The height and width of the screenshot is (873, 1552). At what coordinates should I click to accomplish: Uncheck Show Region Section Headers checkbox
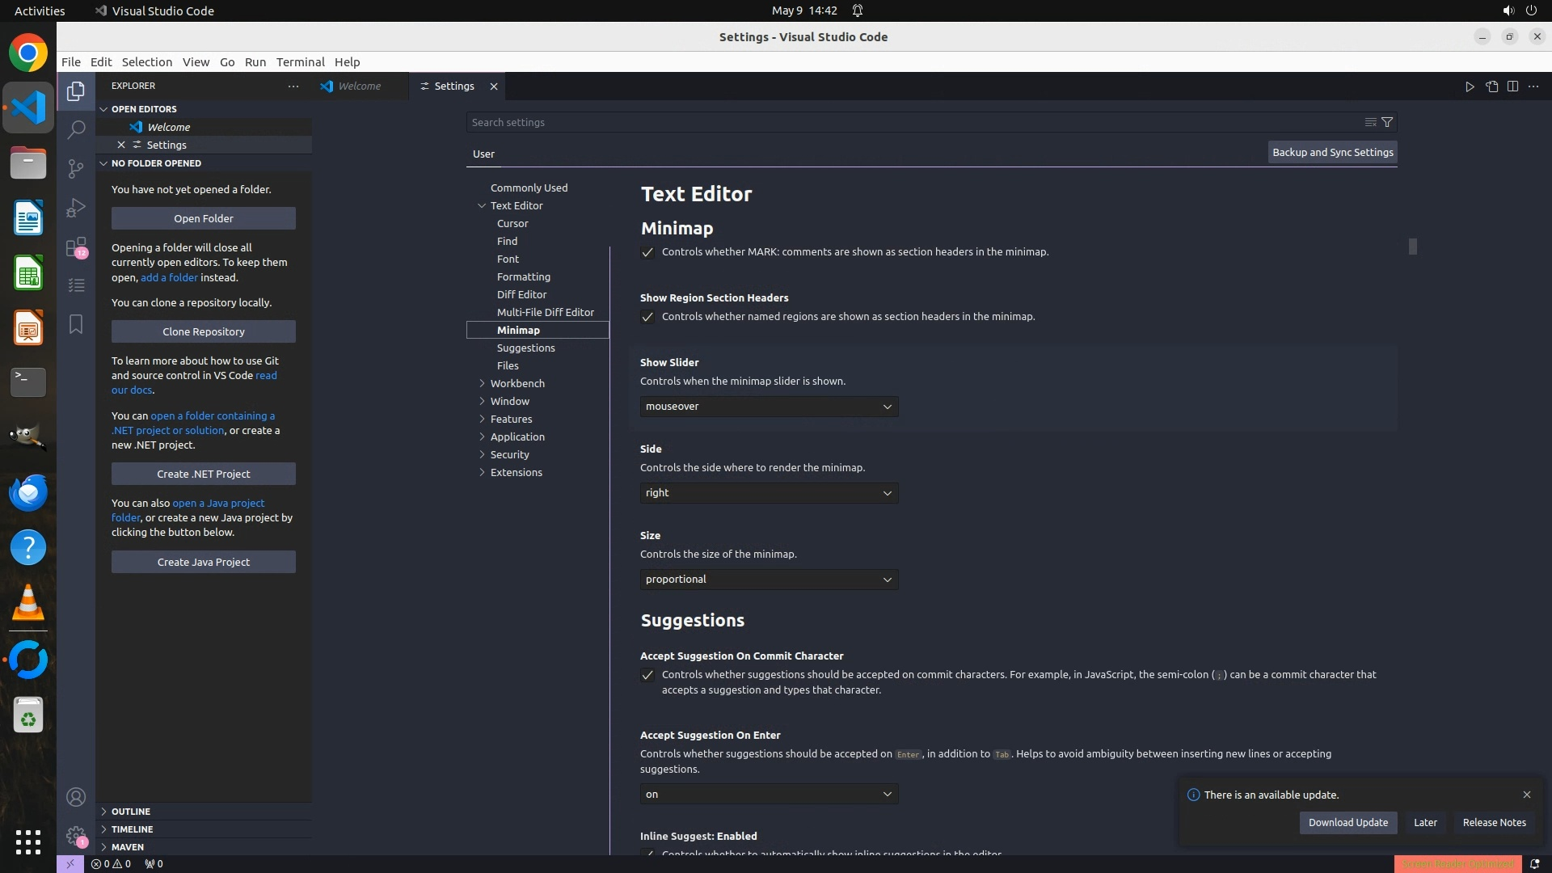pos(647,317)
